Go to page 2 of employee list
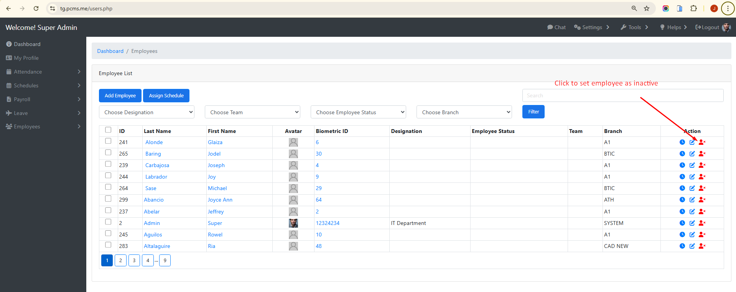 tap(120, 261)
